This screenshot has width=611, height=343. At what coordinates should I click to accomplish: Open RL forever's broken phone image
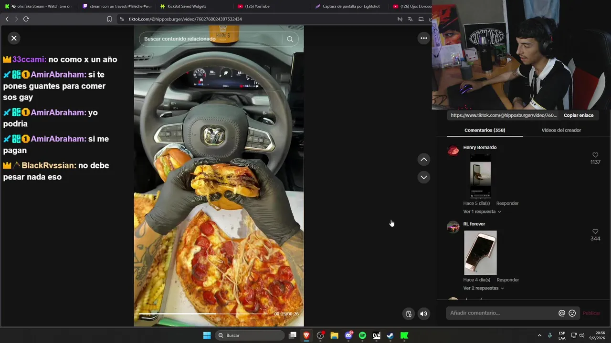(480, 253)
